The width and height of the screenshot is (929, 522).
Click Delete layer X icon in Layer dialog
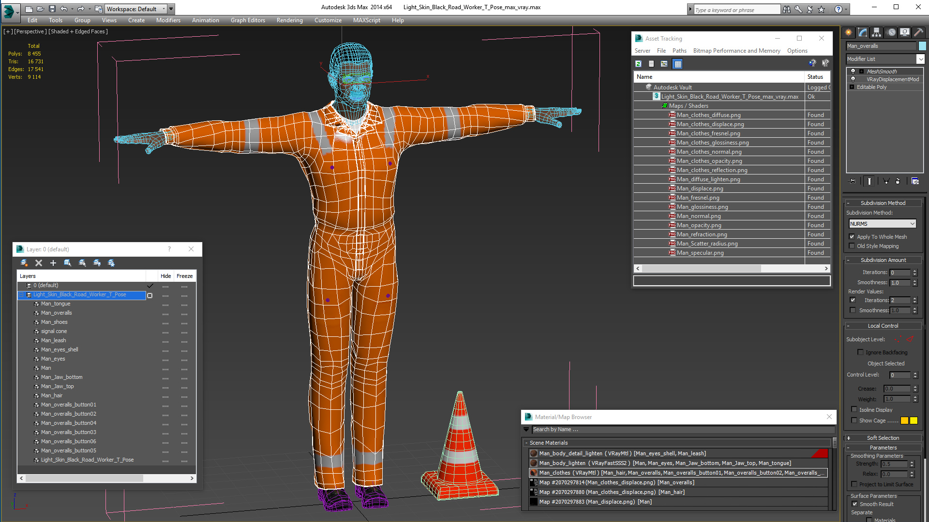point(39,263)
